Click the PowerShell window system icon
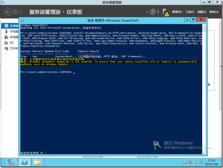The width and height of the screenshot is (223, 168). point(22,20)
